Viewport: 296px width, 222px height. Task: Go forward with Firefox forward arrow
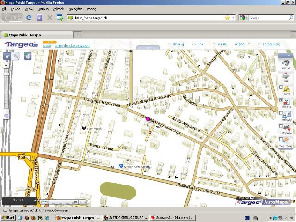pos(14,18)
